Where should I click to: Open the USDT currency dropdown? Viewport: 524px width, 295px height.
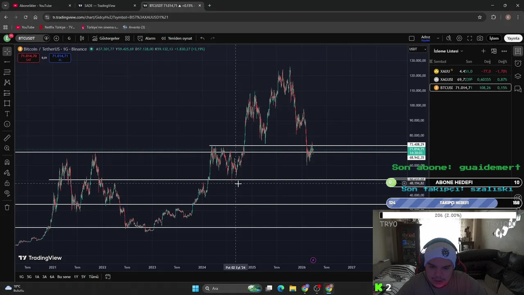418,49
